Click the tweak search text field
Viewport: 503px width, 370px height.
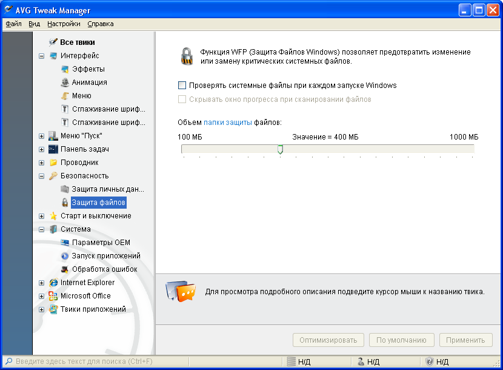click(96, 362)
